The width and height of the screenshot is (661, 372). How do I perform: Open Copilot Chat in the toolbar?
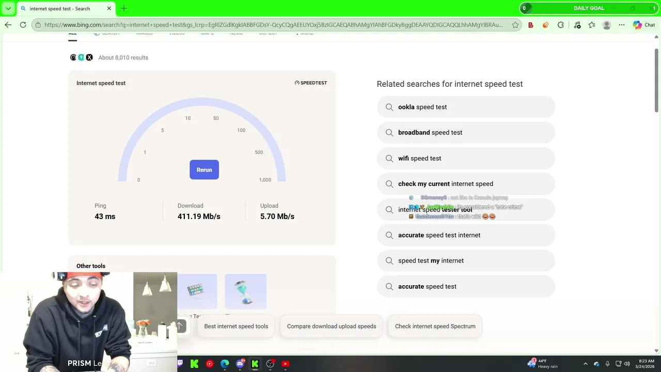644,25
